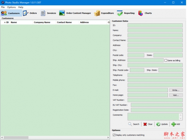Click the Telephone input field
The width and height of the screenshot is (187, 140).
click(155, 75)
